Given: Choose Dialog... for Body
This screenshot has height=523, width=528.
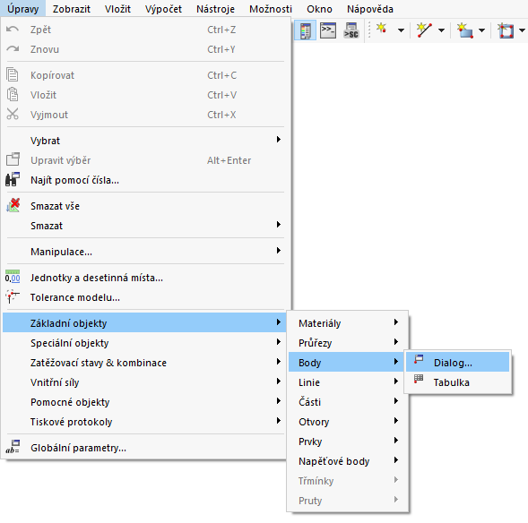Looking at the screenshot, I should 457,362.
